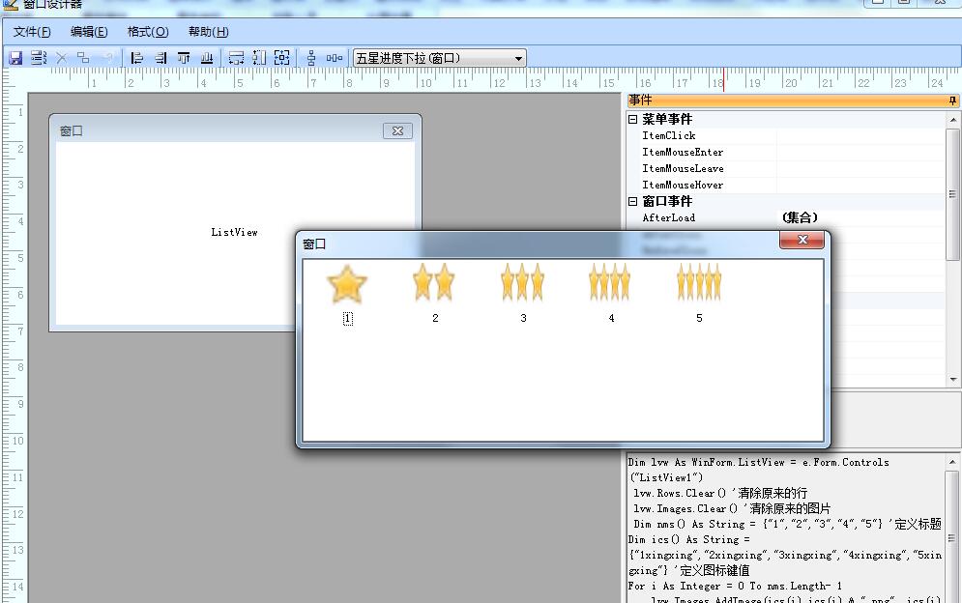Align selected controls to the top

[184, 58]
